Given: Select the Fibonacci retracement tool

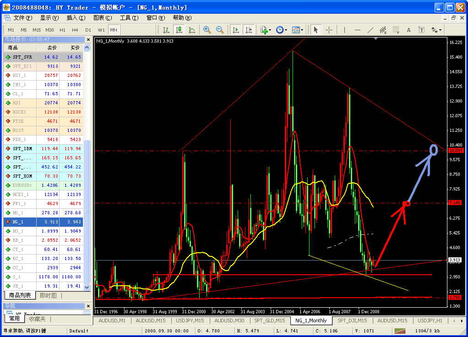Looking at the screenshot, I should [396, 30].
